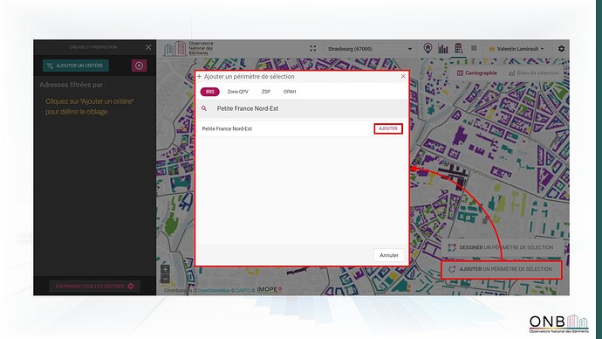Open the grid apps icon
Image resolution: width=602 pixels, height=339 pixels.
pos(474,48)
